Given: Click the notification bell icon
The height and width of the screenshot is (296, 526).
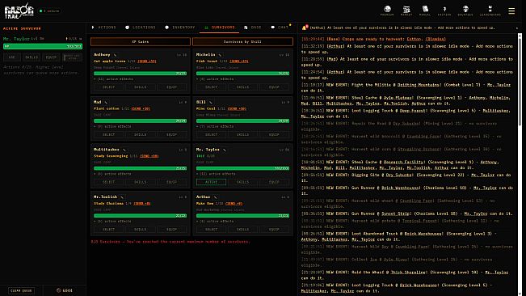Looking at the screenshot, I should 305,27.
